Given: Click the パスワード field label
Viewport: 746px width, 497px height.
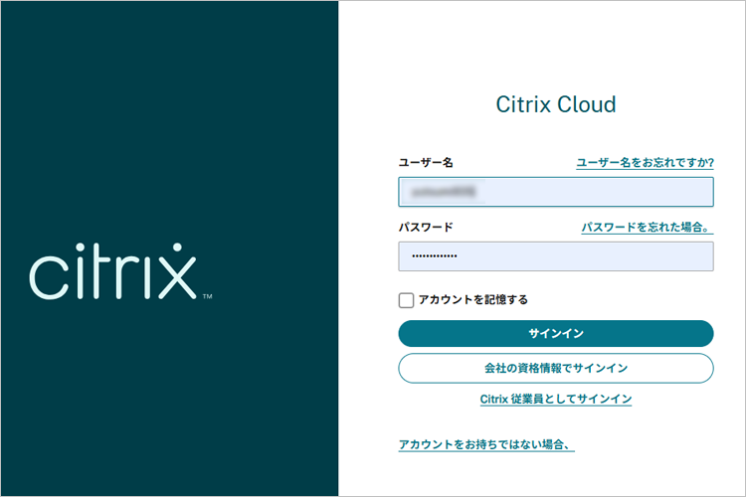Looking at the screenshot, I should coord(426,227).
